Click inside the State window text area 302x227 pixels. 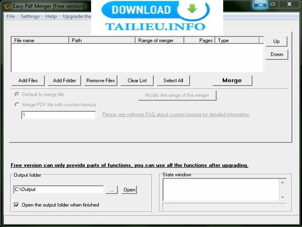click(221, 190)
